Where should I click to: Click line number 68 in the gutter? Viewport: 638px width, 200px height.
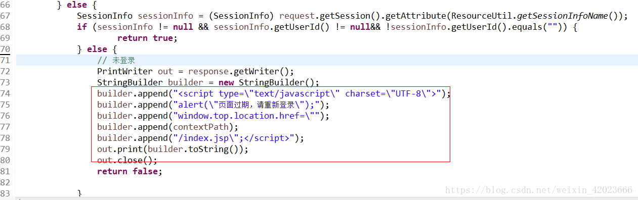(5, 27)
